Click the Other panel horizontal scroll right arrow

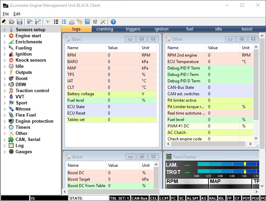250,144
